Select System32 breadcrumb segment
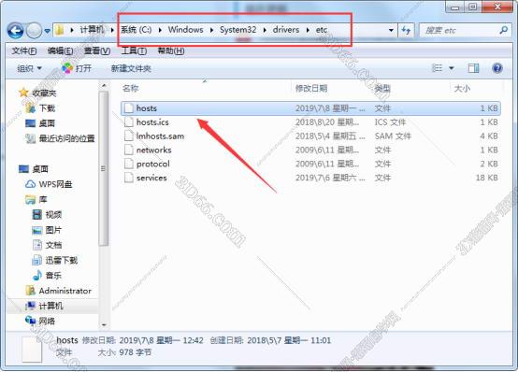 click(x=237, y=30)
